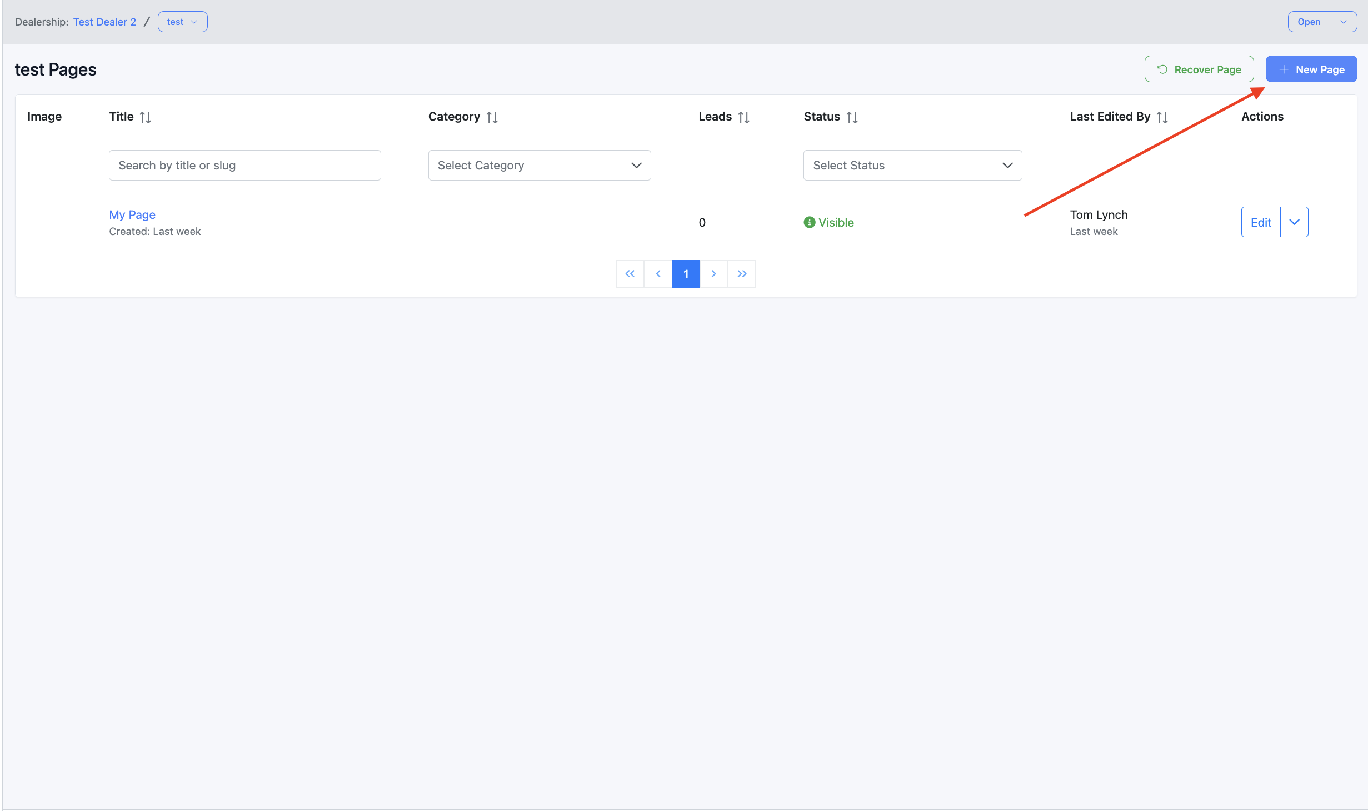Go to next page of results
The image size is (1368, 811).
point(713,274)
